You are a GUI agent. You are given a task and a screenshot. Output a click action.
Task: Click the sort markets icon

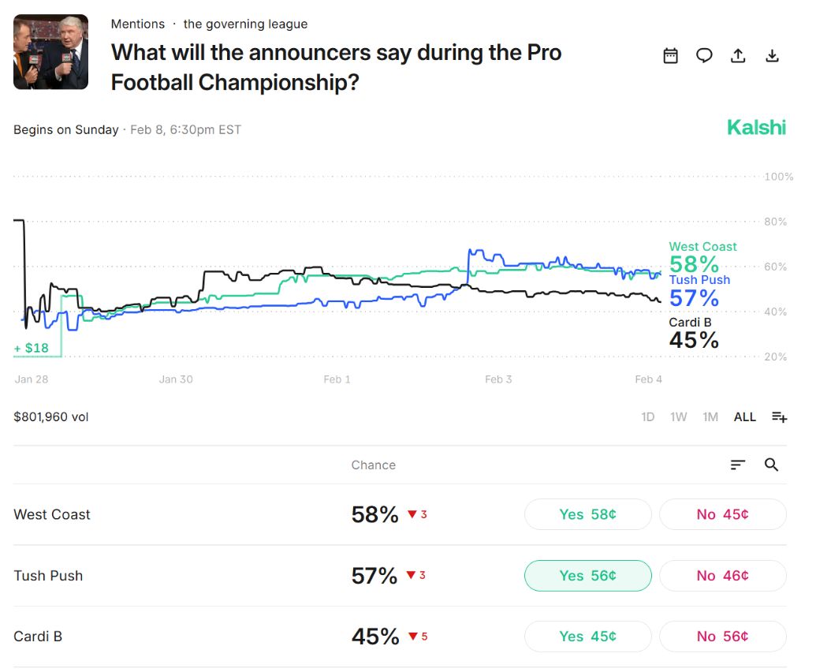pyautogui.click(x=738, y=465)
